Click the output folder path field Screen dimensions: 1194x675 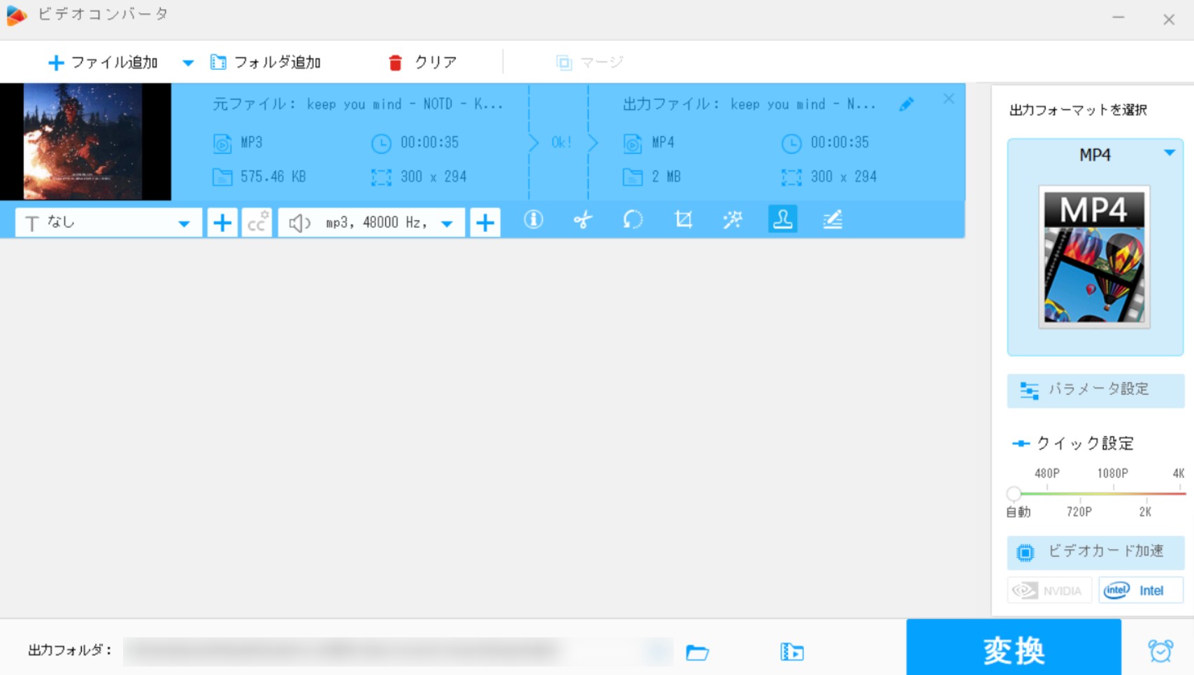[x=398, y=651]
